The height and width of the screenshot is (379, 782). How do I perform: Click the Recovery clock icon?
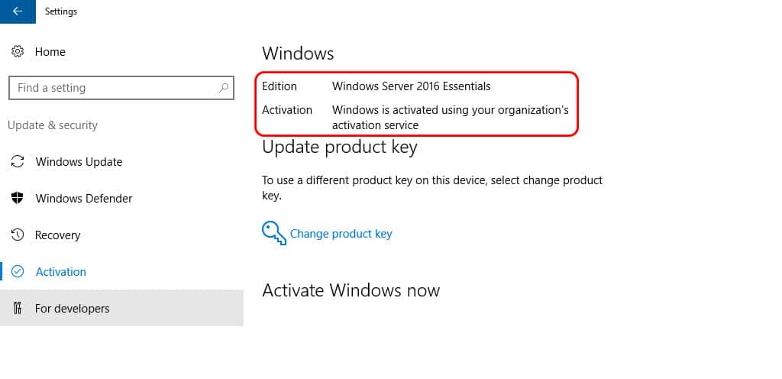click(x=18, y=235)
